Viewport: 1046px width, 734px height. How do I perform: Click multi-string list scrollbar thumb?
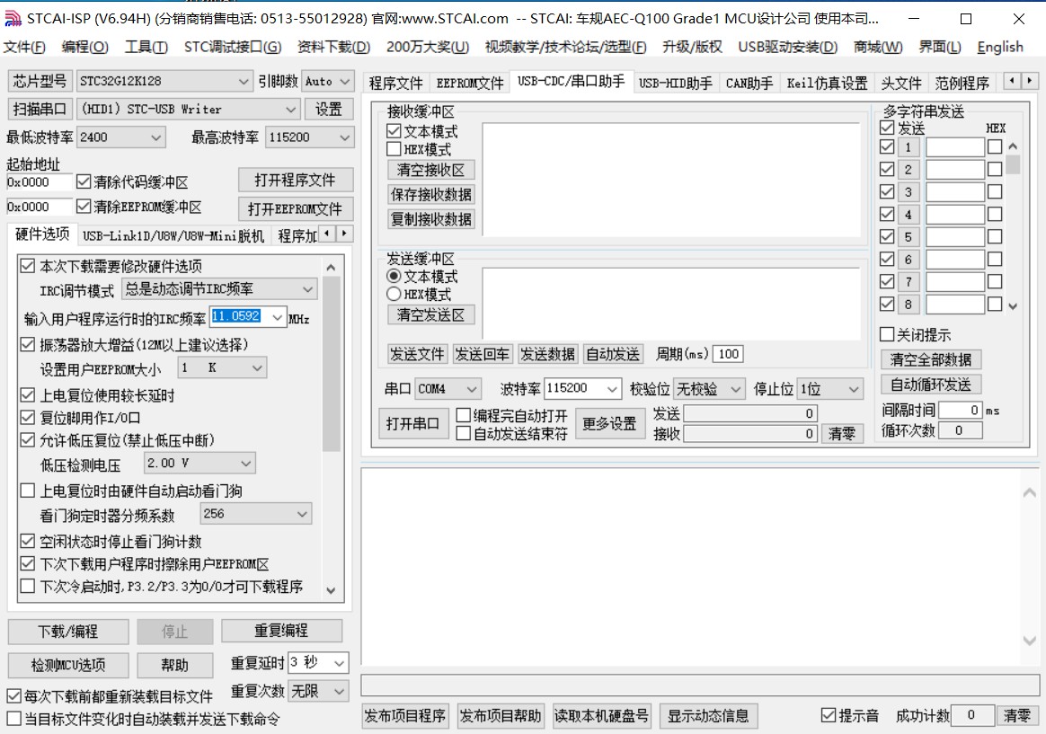coord(1013,164)
